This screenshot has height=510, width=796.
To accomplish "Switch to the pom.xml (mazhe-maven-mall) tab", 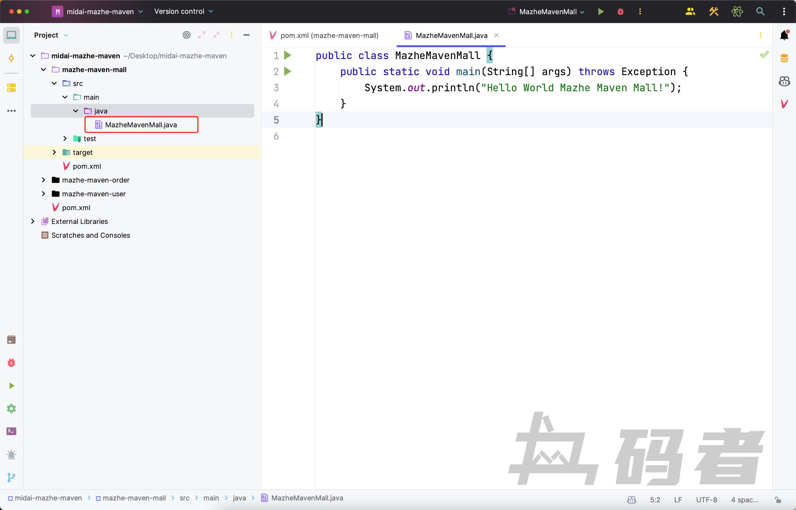I will 329,35.
